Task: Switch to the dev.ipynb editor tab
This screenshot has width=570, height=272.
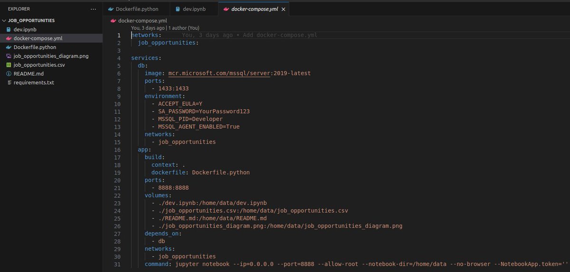Action: pos(194,9)
